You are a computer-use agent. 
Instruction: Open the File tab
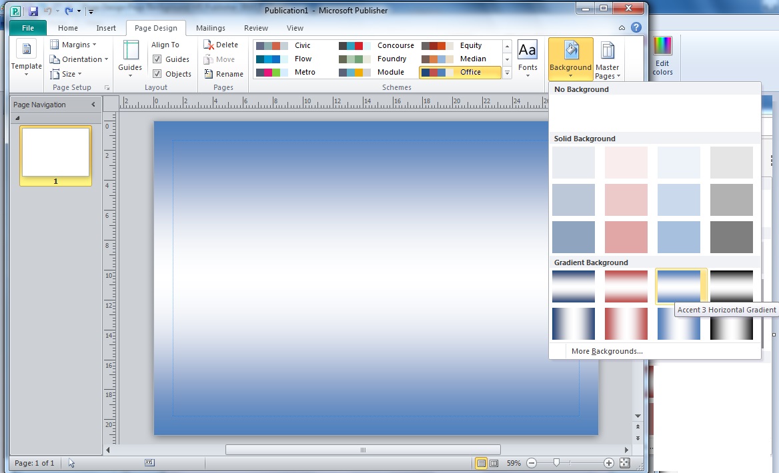coord(27,28)
